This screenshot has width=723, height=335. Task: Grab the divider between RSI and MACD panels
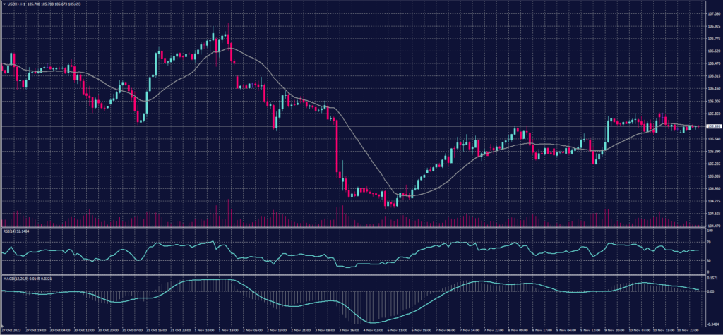coord(353,274)
